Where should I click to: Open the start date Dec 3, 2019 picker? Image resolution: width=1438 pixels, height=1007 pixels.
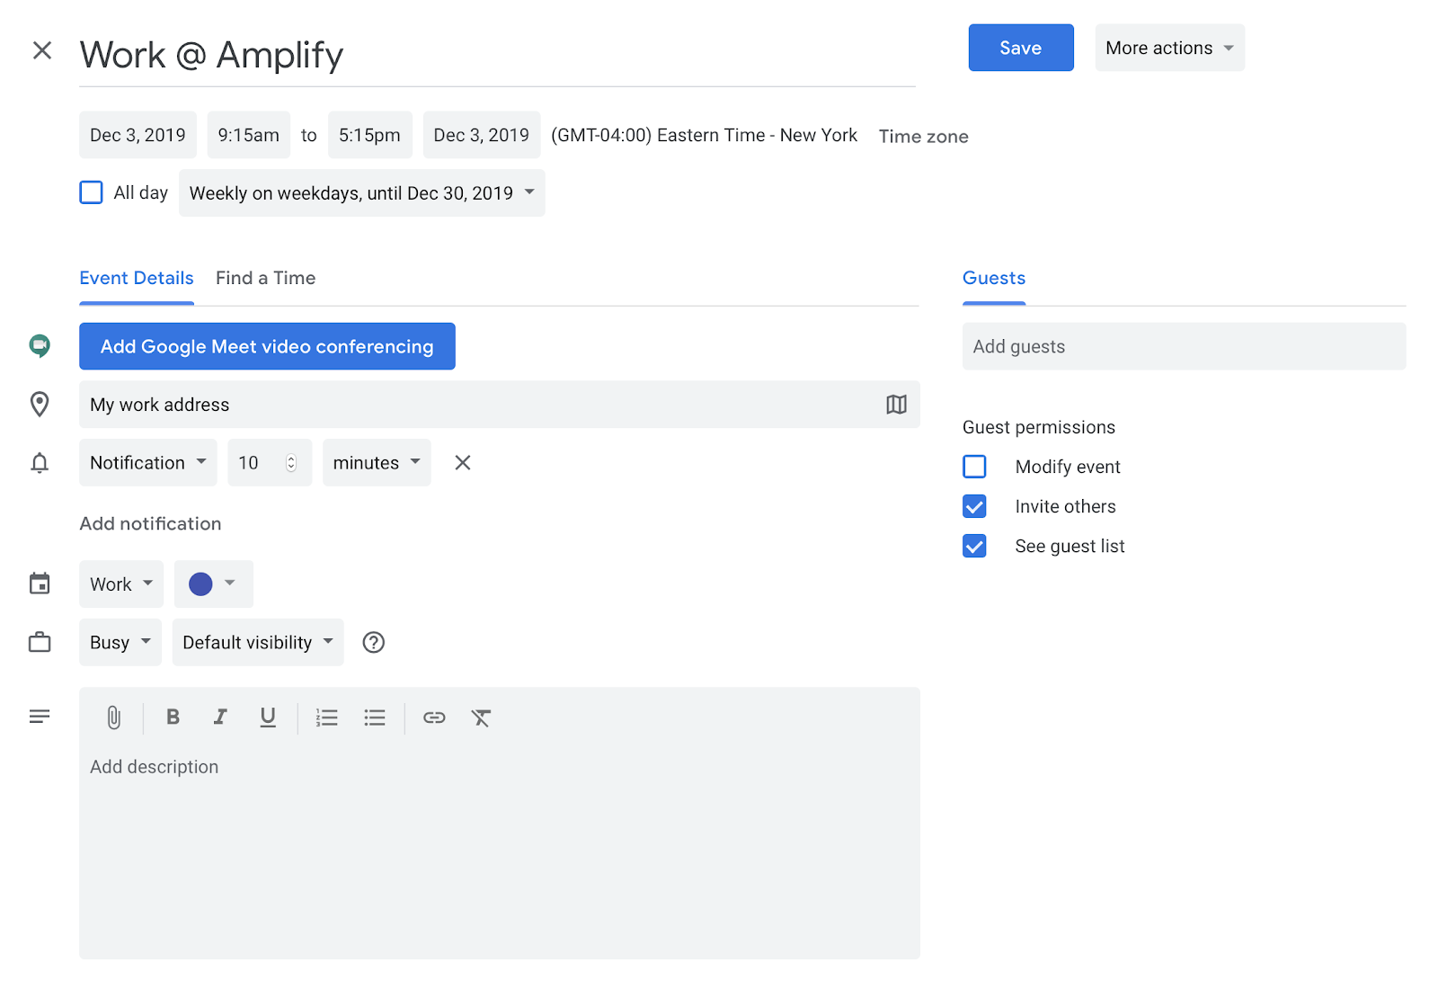(138, 135)
